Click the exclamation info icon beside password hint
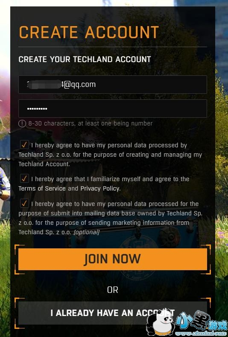The width and height of the screenshot is (228, 337). [22, 124]
